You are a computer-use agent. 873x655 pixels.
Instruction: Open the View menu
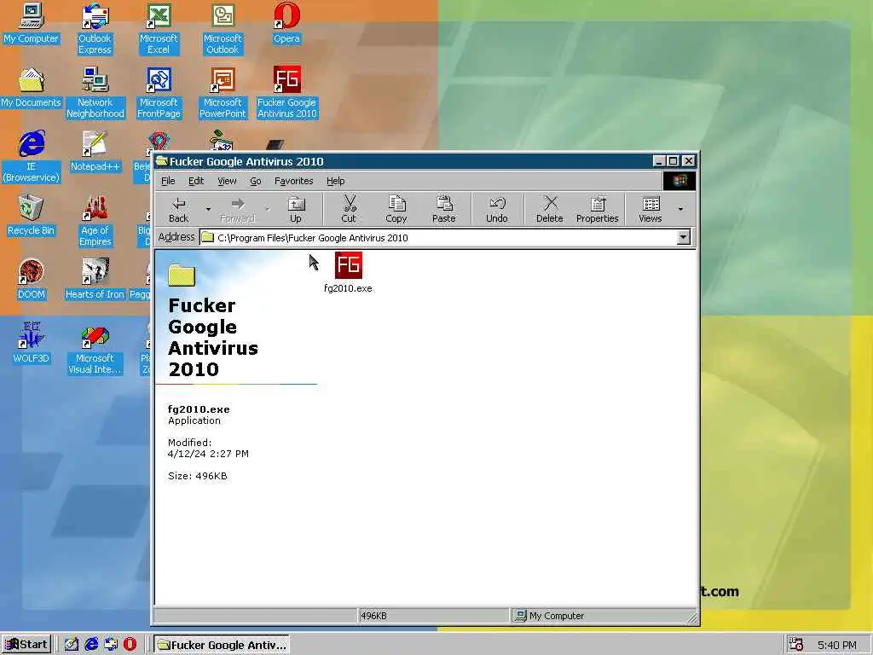point(227,181)
